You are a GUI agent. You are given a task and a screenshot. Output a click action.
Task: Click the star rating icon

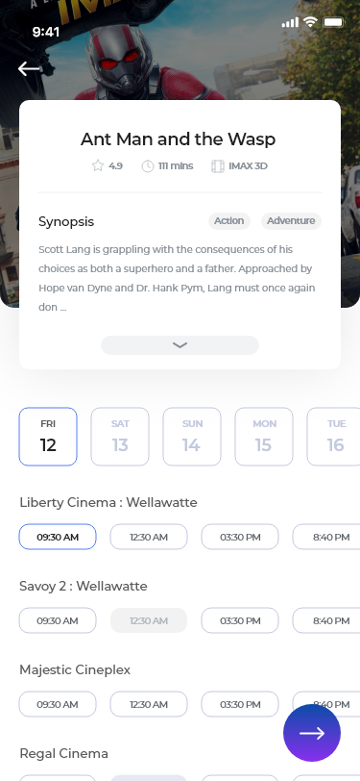point(98,165)
